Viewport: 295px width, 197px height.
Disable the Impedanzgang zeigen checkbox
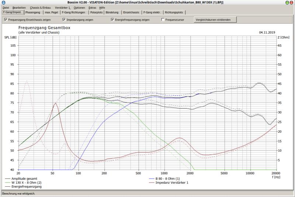pyautogui.click(x=64, y=20)
